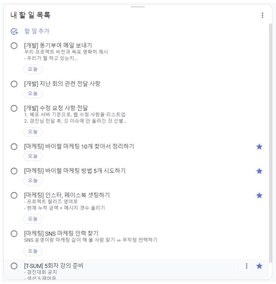Toggle star on 바이럴 마케팅 방법 5개 시도하기
Viewport: 276px width, 284px height.
(x=259, y=171)
